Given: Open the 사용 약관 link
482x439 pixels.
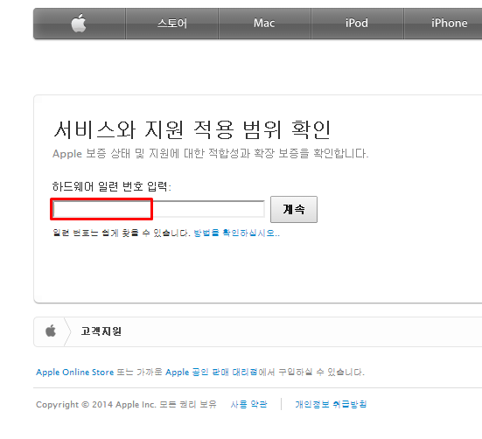Looking at the screenshot, I should 248,404.
